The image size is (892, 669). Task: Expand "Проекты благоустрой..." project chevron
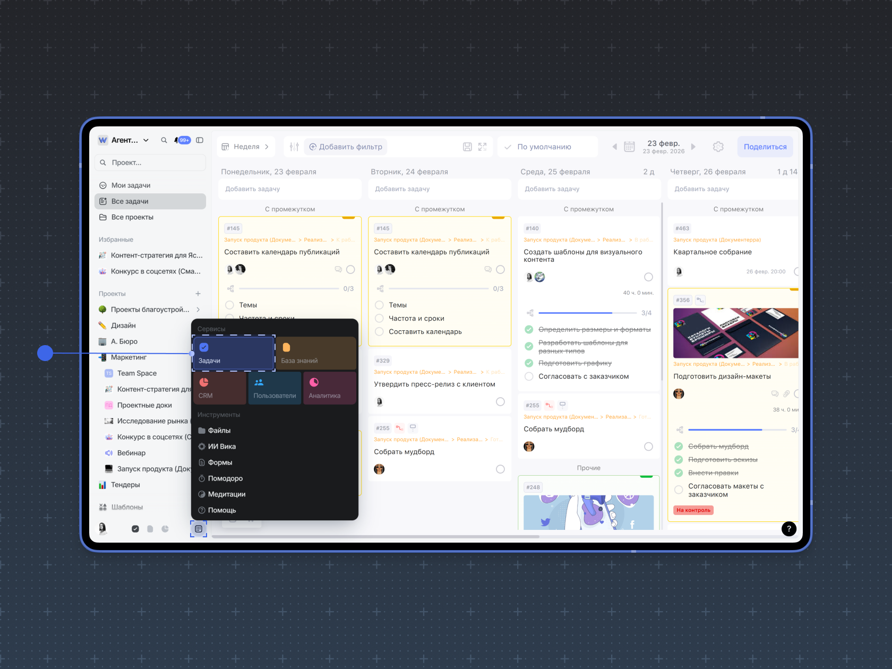(198, 310)
